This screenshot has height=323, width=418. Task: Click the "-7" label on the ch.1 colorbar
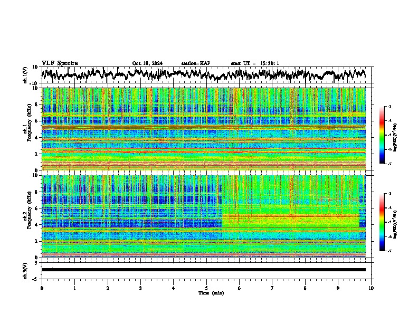(x=389, y=164)
